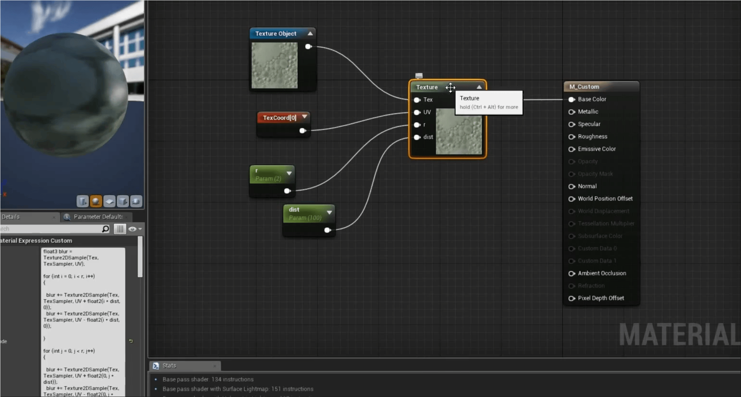
Task: Click the Surface Lightmap 151 instructions line
Action: click(238, 389)
